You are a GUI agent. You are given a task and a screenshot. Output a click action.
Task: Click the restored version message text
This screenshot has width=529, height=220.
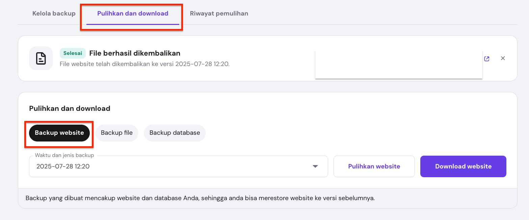pyautogui.click(x=144, y=64)
